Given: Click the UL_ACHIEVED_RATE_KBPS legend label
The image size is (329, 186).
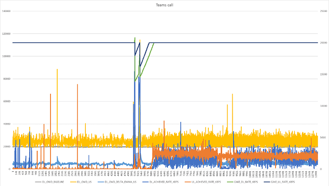Looking at the screenshot, I should point(206,182).
